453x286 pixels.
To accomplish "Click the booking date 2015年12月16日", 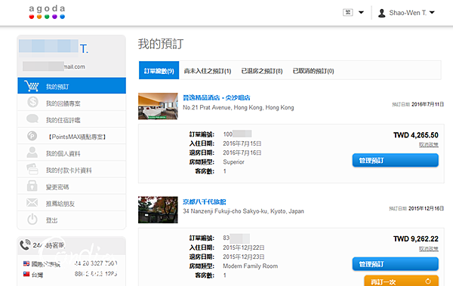I will point(426,208).
